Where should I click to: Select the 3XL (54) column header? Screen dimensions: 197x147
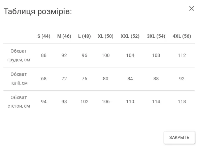coord(156,36)
